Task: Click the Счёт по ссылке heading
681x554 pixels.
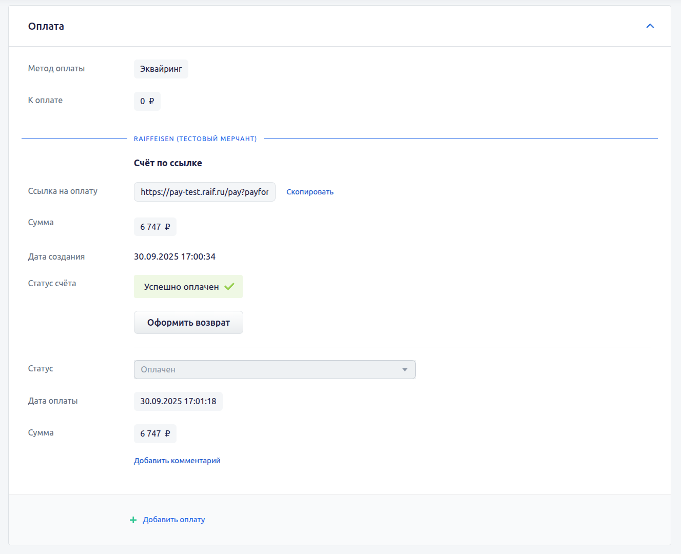Action: point(168,163)
